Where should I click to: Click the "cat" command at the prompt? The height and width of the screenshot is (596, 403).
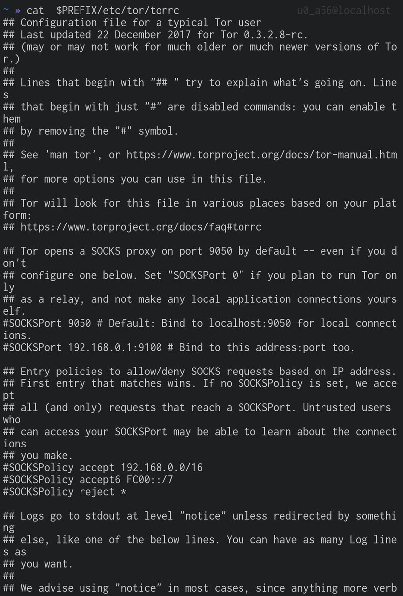[35, 10]
